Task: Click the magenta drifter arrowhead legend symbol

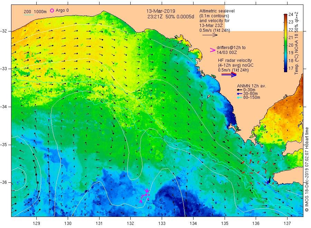Action: click(213, 50)
